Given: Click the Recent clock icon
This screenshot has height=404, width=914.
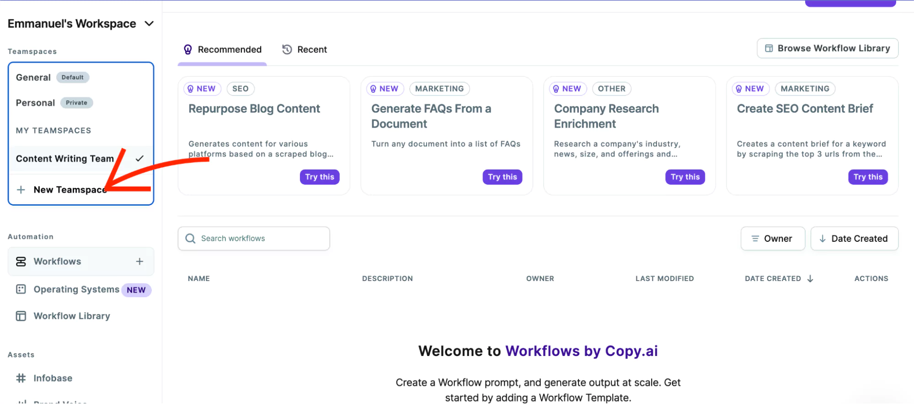Looking at the screenshot, I should pyautogui.click(x=287, y=49).
